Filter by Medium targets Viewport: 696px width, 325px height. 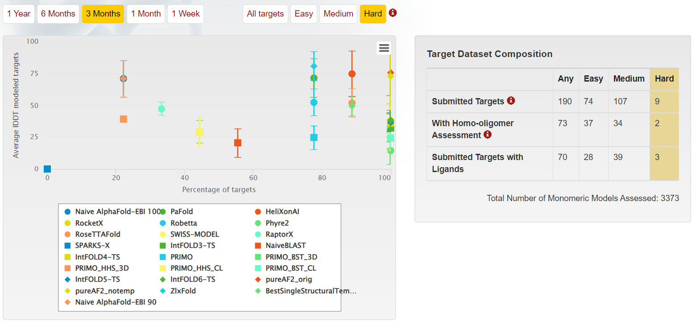click(339, 14)
